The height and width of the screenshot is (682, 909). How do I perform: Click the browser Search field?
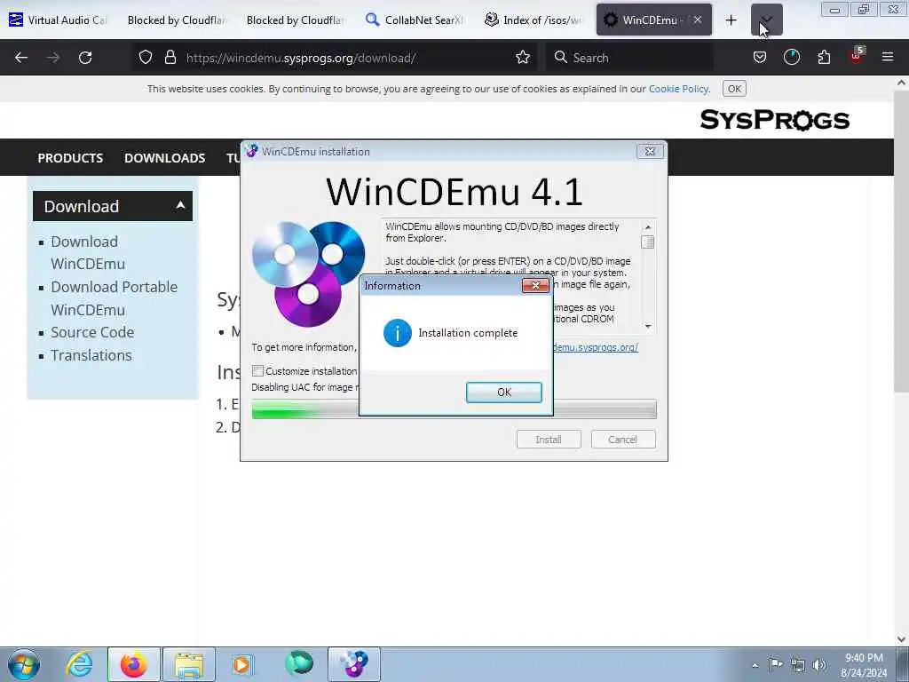click(629, 58)
